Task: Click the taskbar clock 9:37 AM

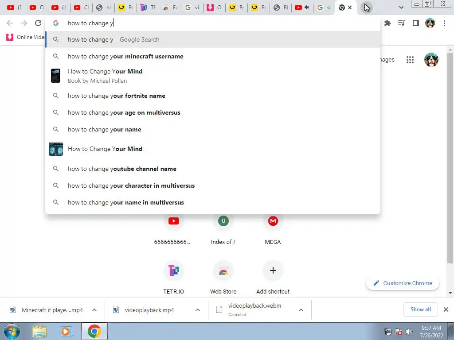Action: (x=431, y=332)
